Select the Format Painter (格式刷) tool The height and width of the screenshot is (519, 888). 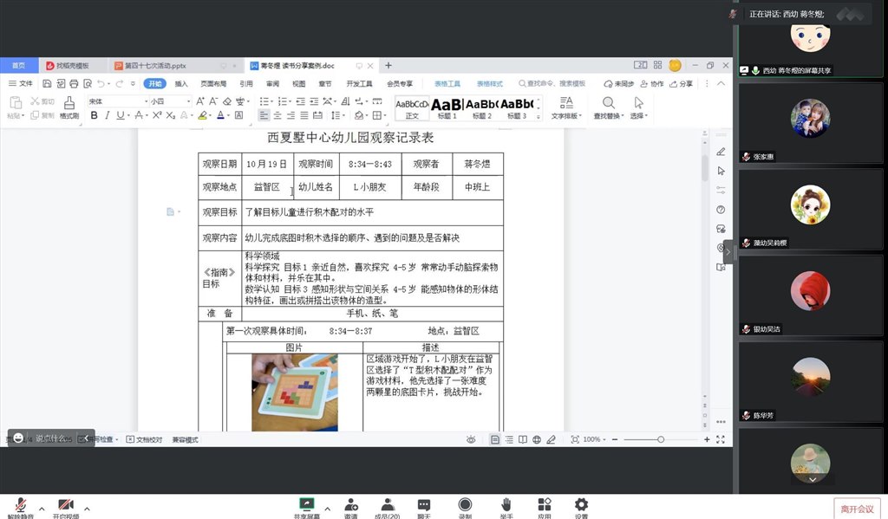pos(69,107)
